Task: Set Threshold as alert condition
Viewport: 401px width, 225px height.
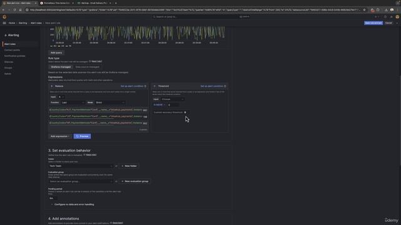Action: (x=212, y=86)
